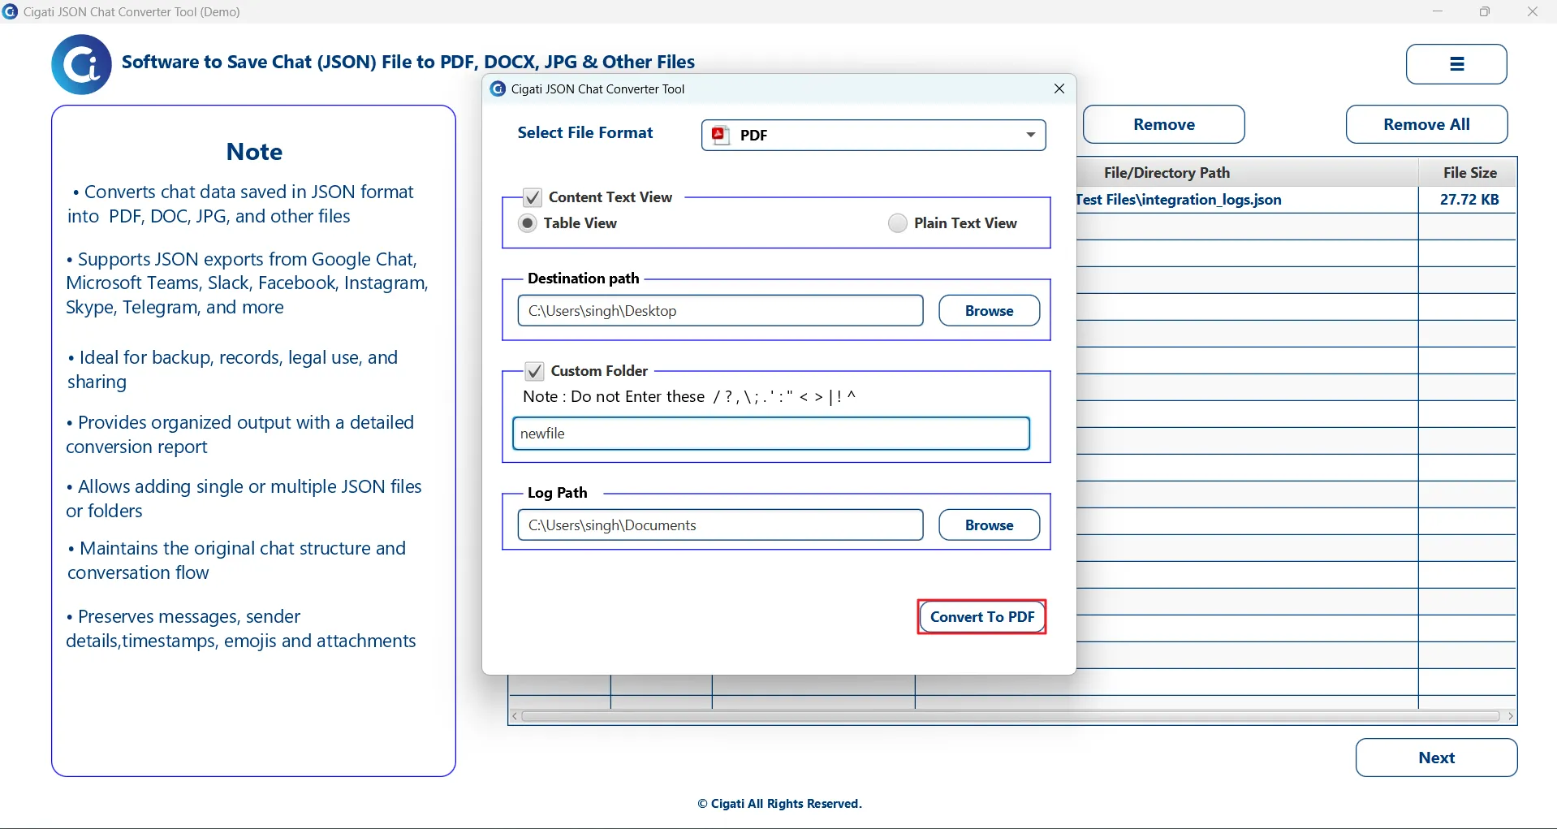The height and width of the screenshot is (829, 1557).
Task: Click the scrollbar's left arrow under the table
Action: pyautogui.click(x=515, y=716)
